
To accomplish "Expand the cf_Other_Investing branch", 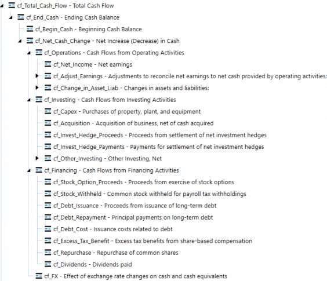I will pos(37,158).
